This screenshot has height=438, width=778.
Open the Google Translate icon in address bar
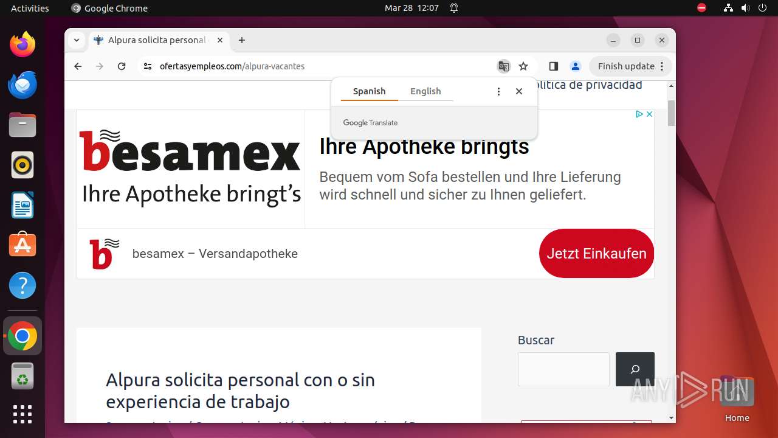point(503,66)
